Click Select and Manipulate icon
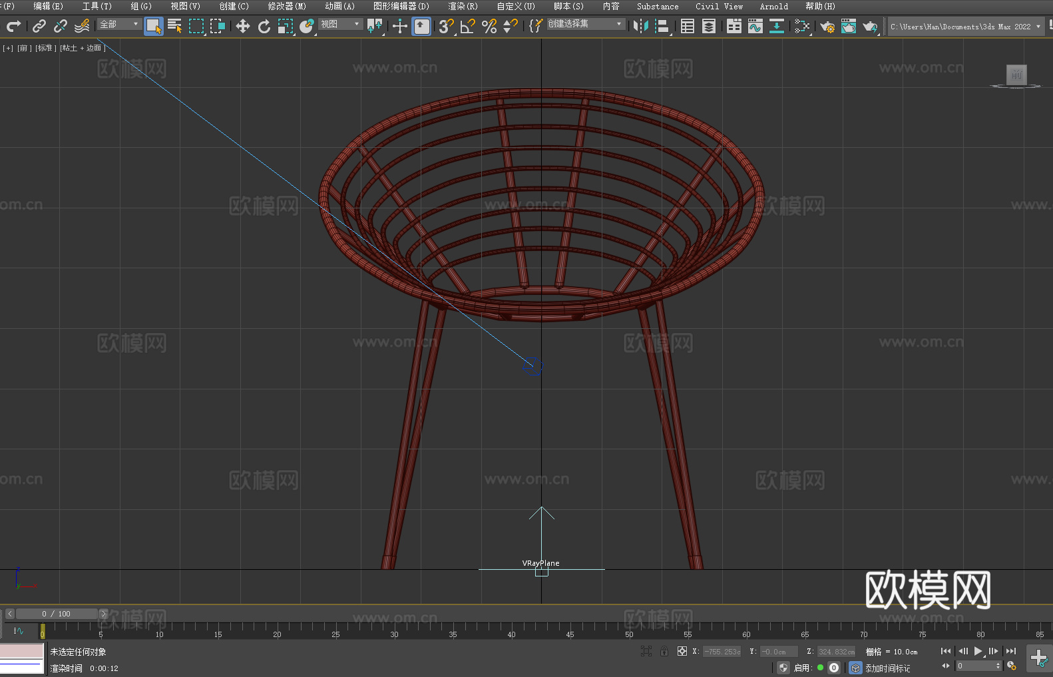 pyautogui.click(x=400, y=26)
